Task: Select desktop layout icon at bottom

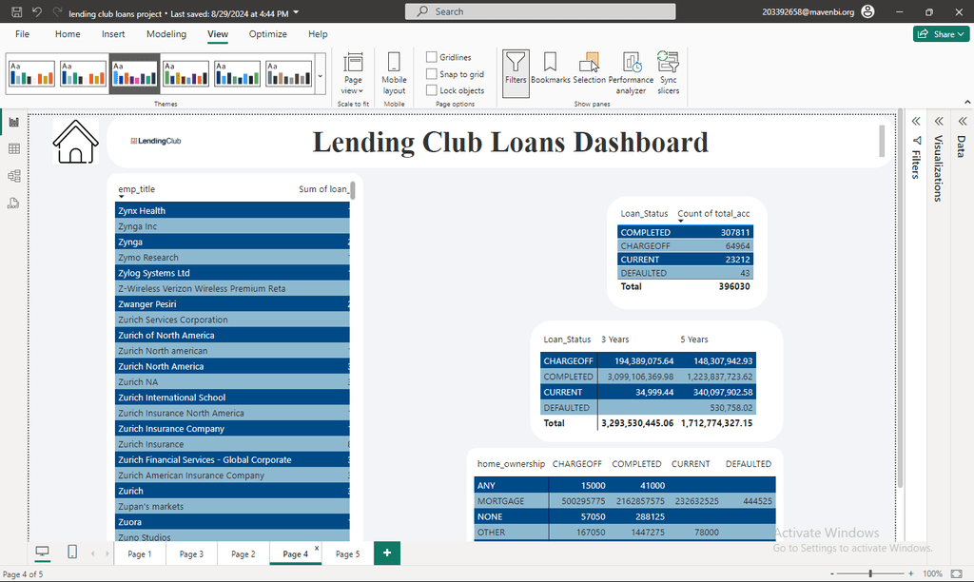Action: [x=42, y=552]
